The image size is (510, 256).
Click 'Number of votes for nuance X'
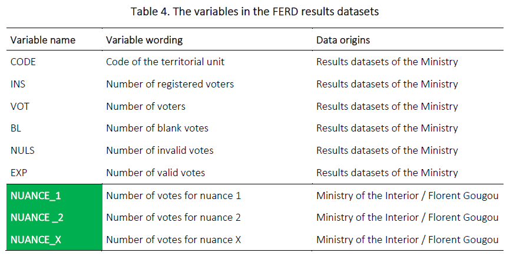point(173,240)
